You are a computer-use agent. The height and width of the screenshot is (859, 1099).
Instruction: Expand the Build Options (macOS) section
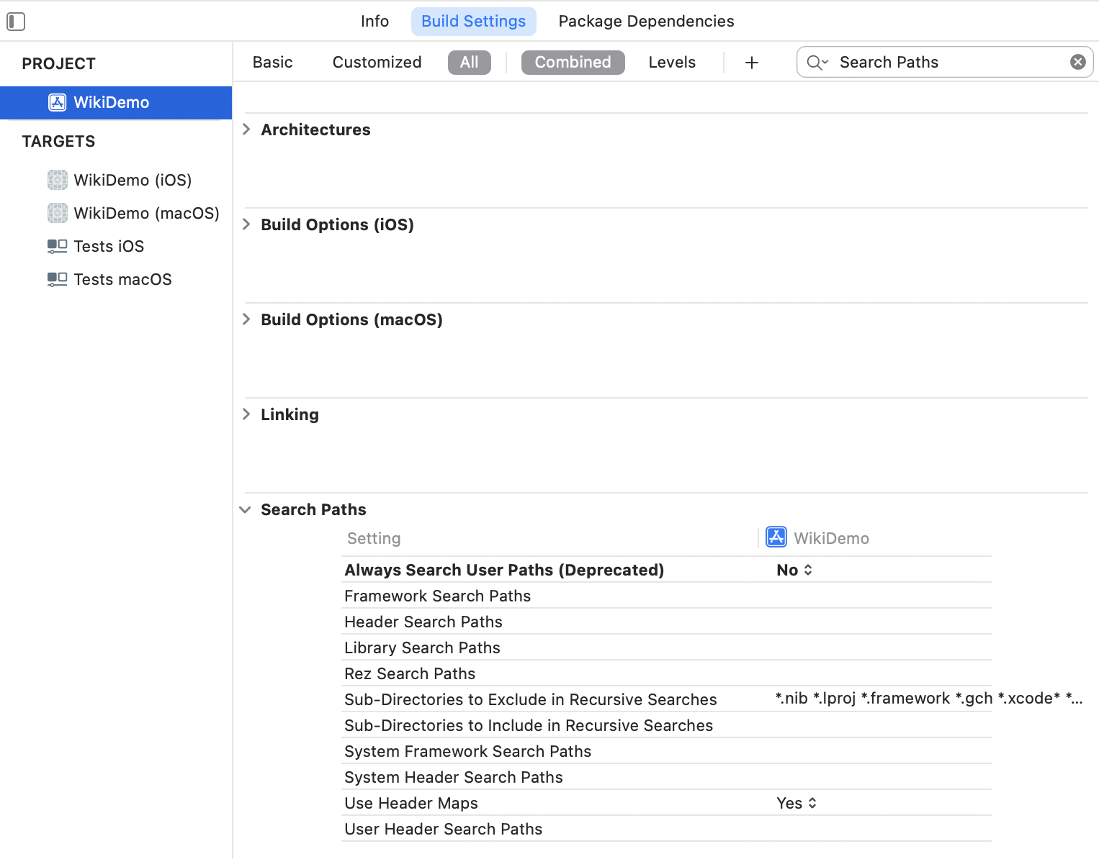click(246, 319)
